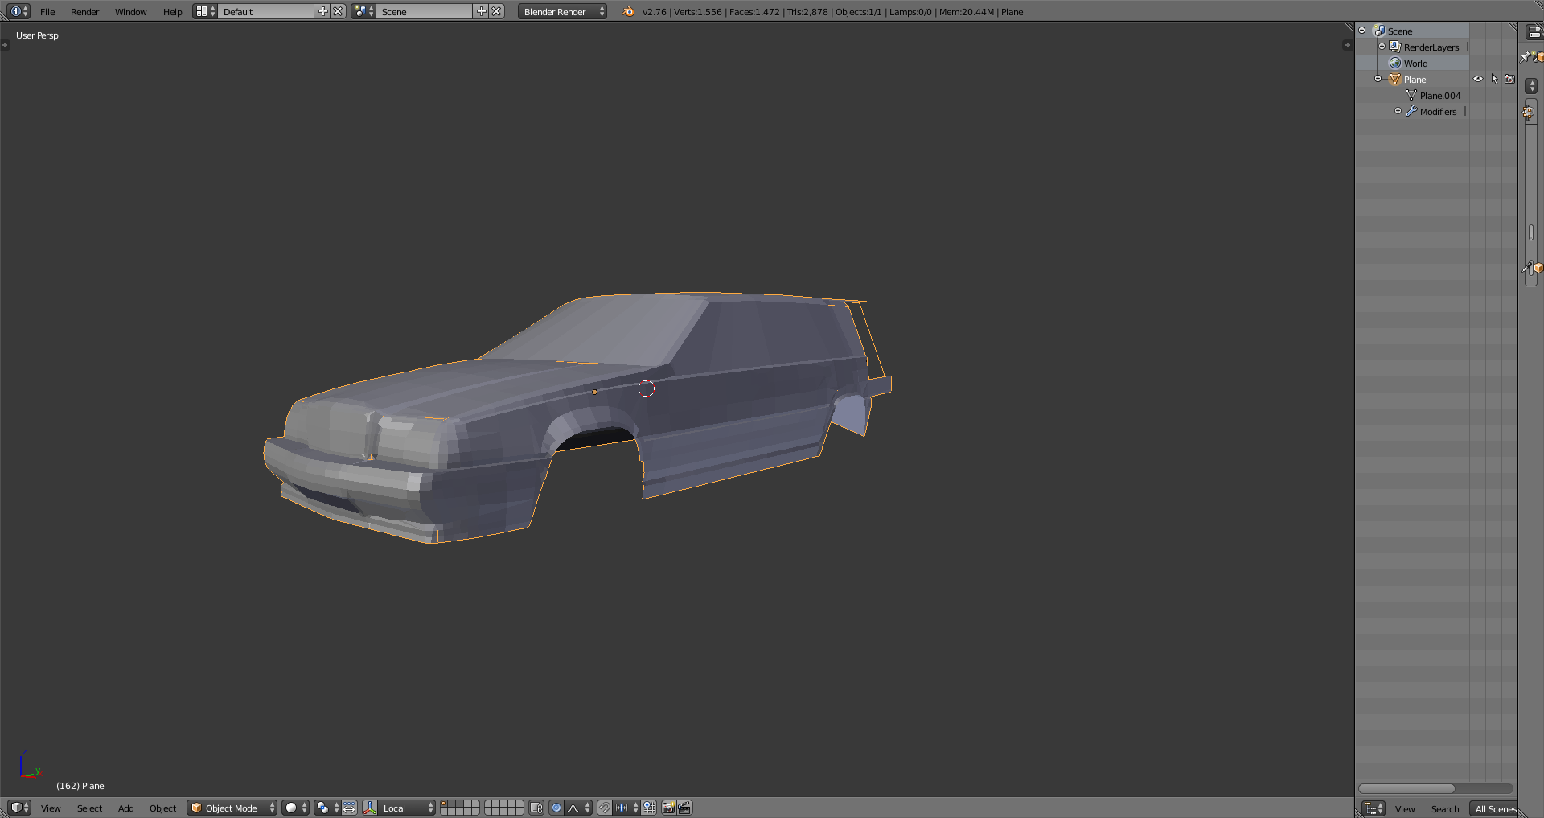
Task: Expand the Modifiers tree entry
Action: click(x=1398, y=112)
